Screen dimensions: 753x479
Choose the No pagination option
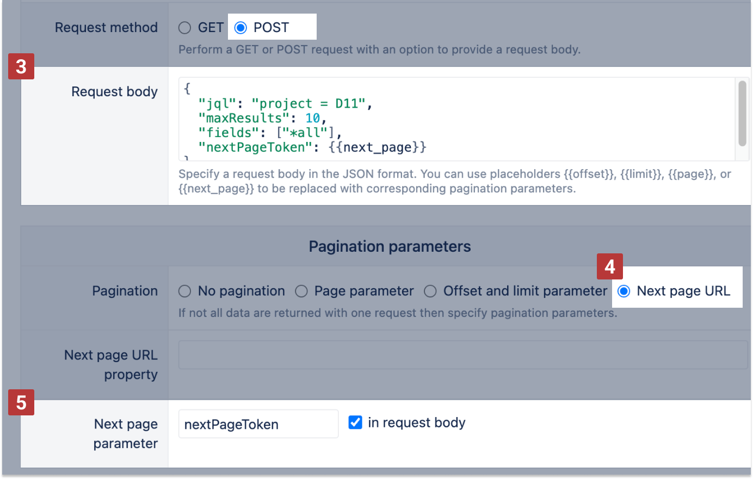185,291
